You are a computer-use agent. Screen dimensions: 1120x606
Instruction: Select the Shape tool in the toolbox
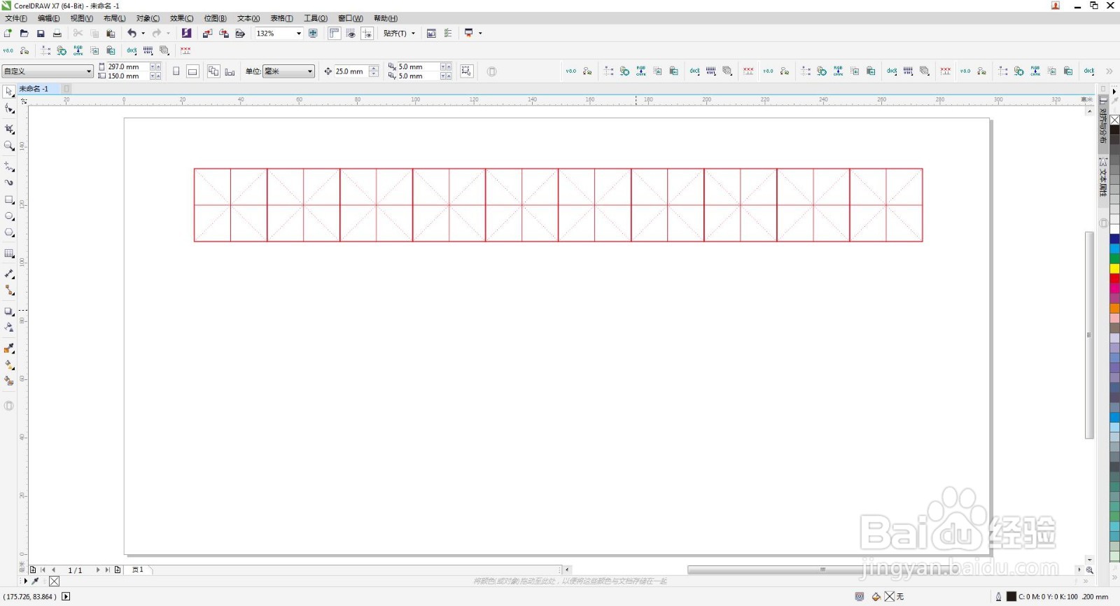point(8,108)
